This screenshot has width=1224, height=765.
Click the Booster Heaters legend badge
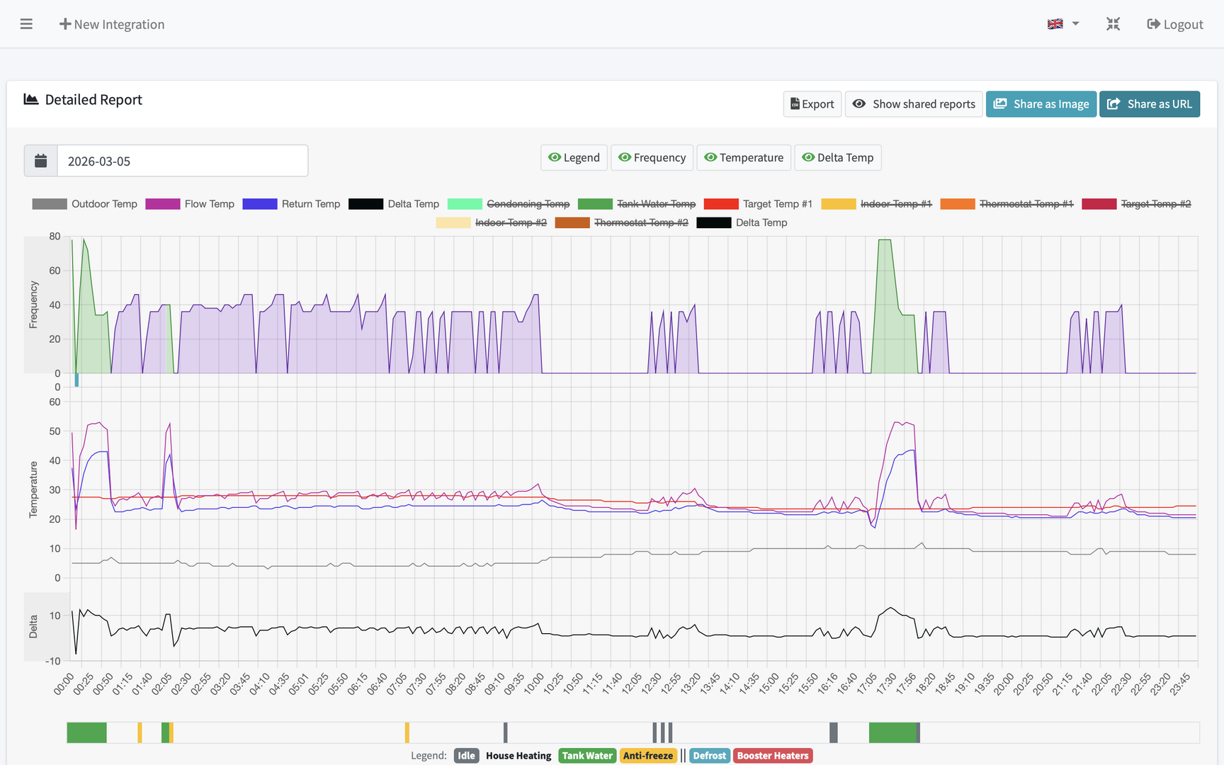click(x=772, y=756)
